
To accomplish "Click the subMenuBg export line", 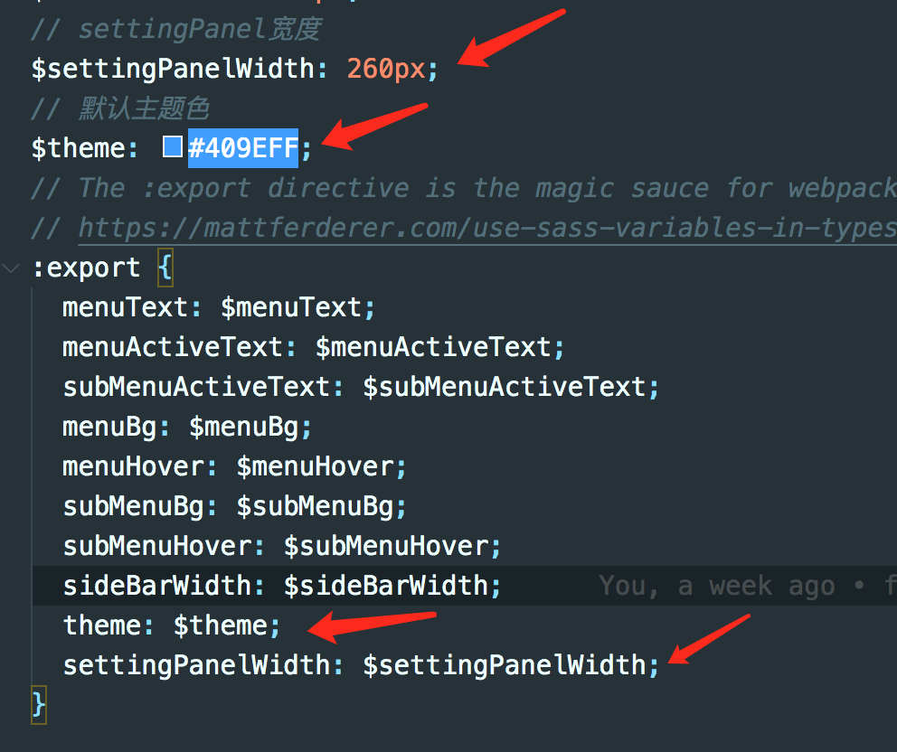I will [x=234, y=506].
